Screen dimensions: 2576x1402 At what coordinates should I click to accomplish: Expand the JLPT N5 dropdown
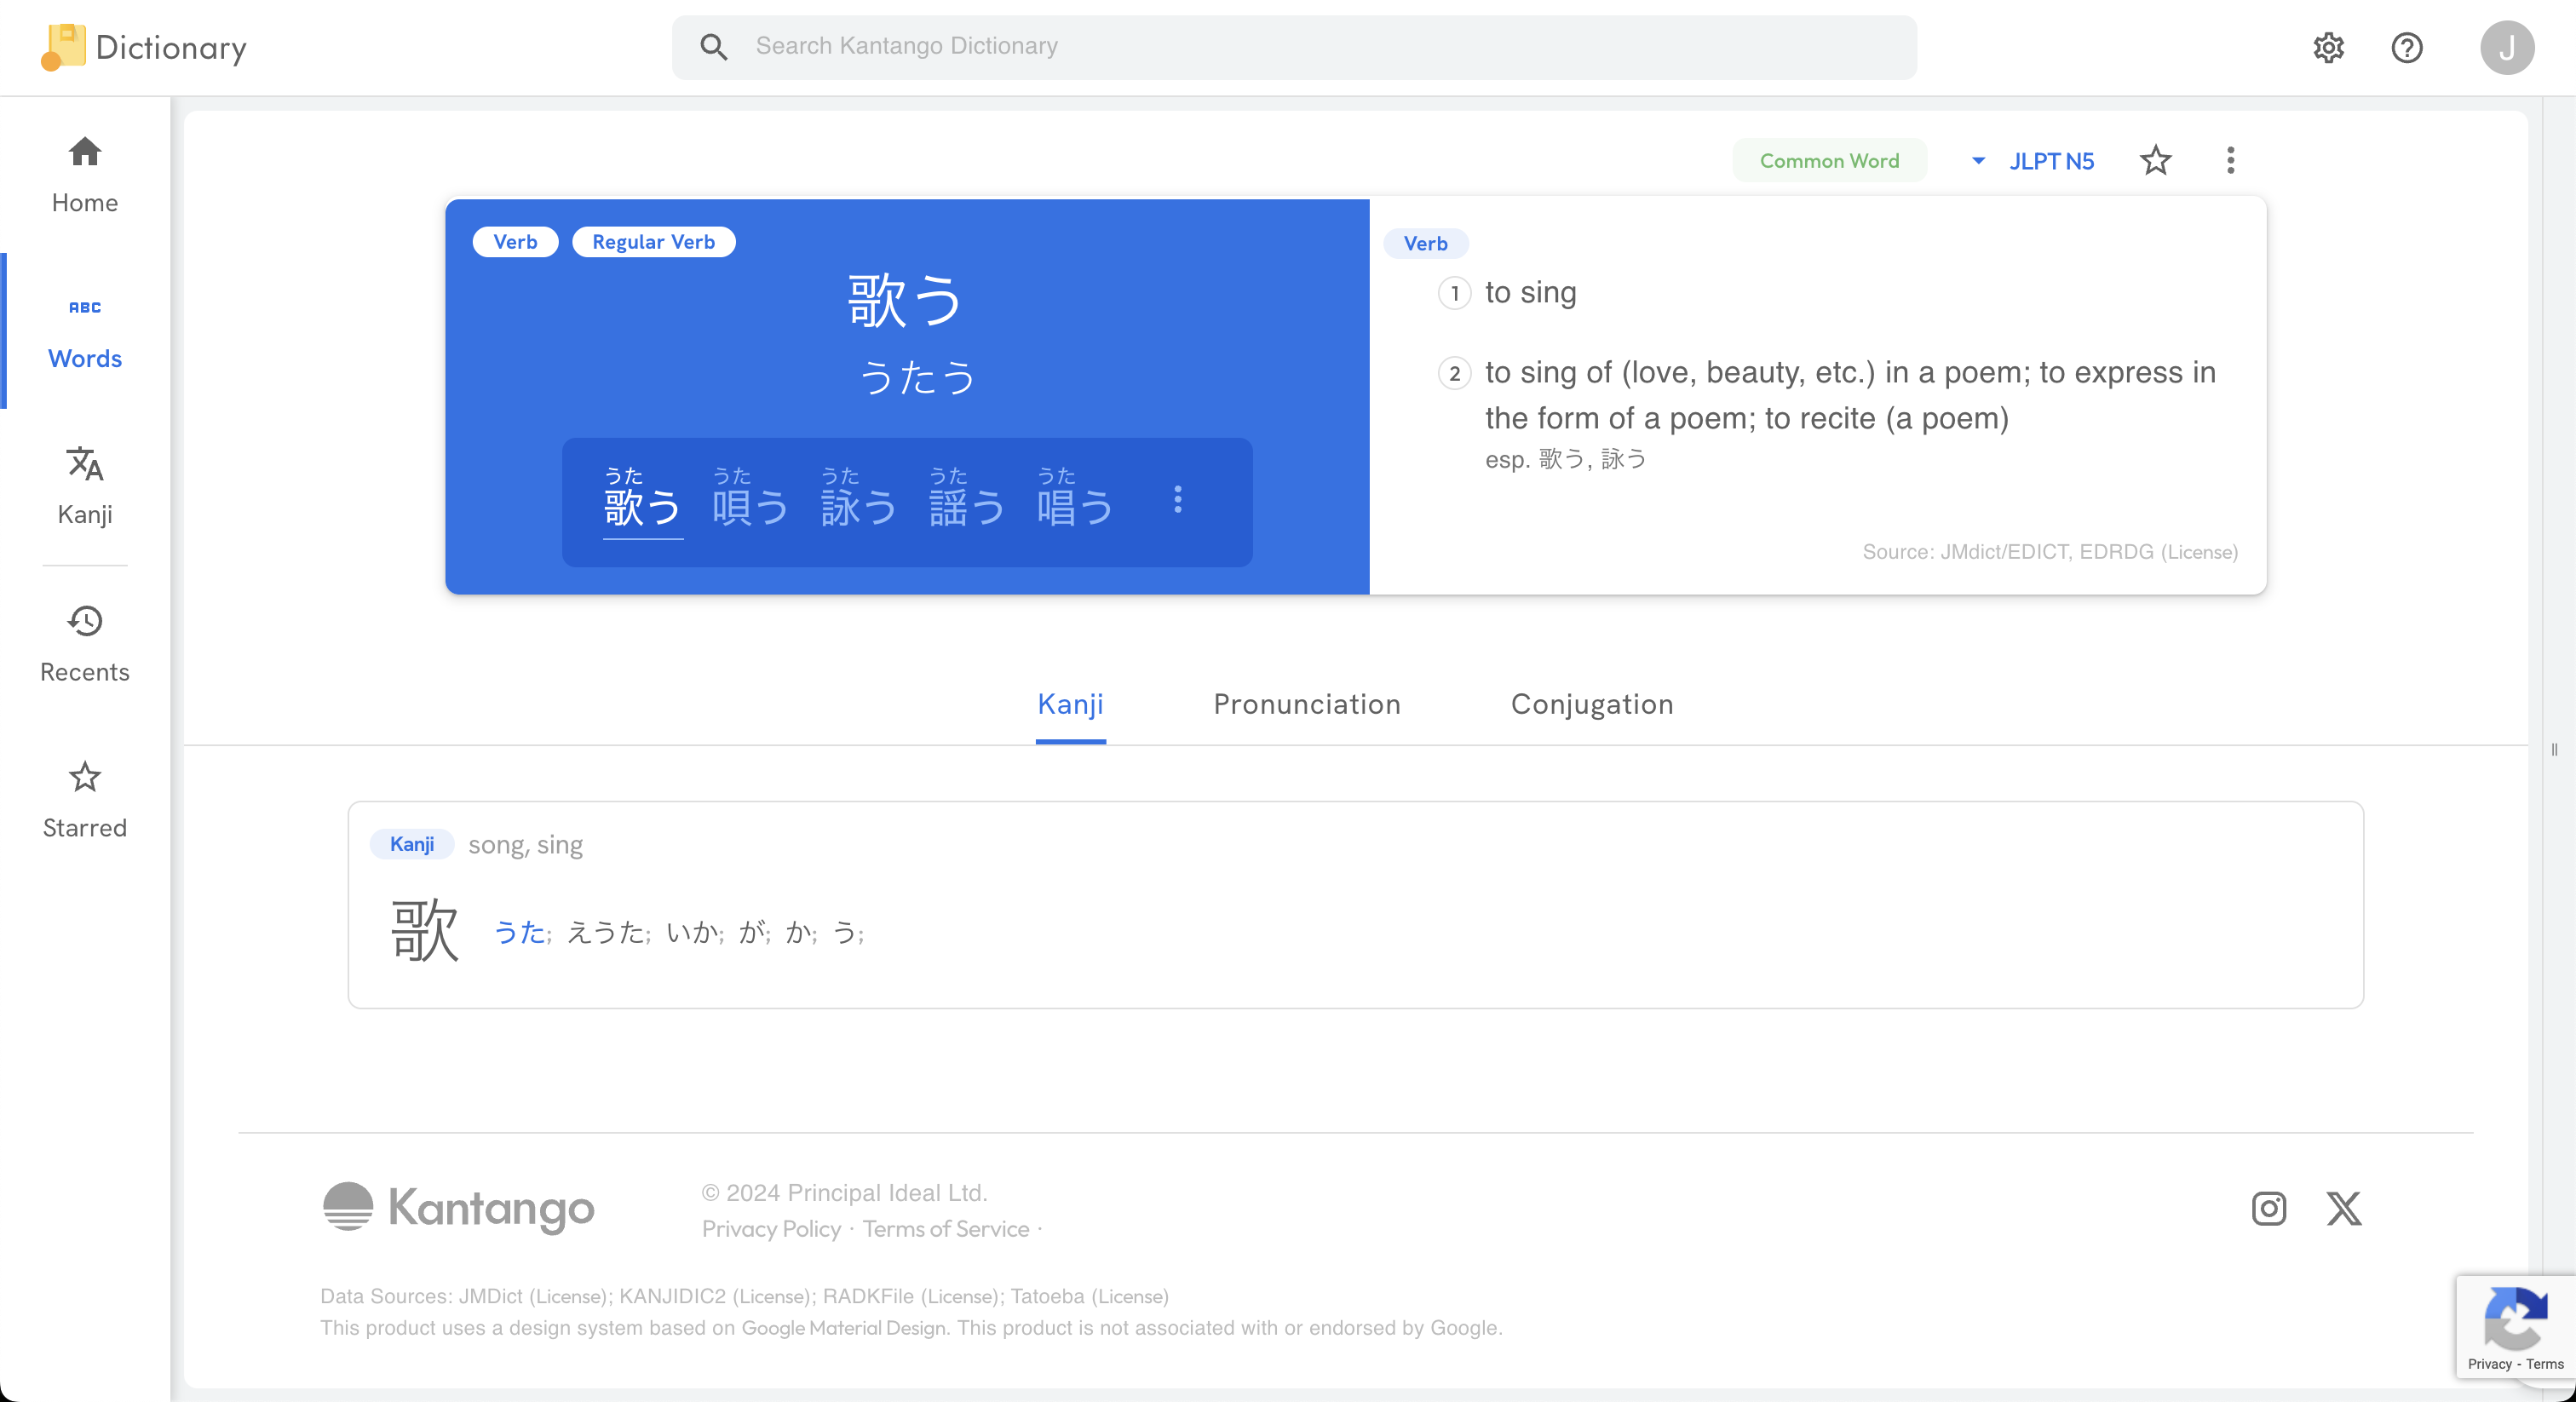(2033, 161)
